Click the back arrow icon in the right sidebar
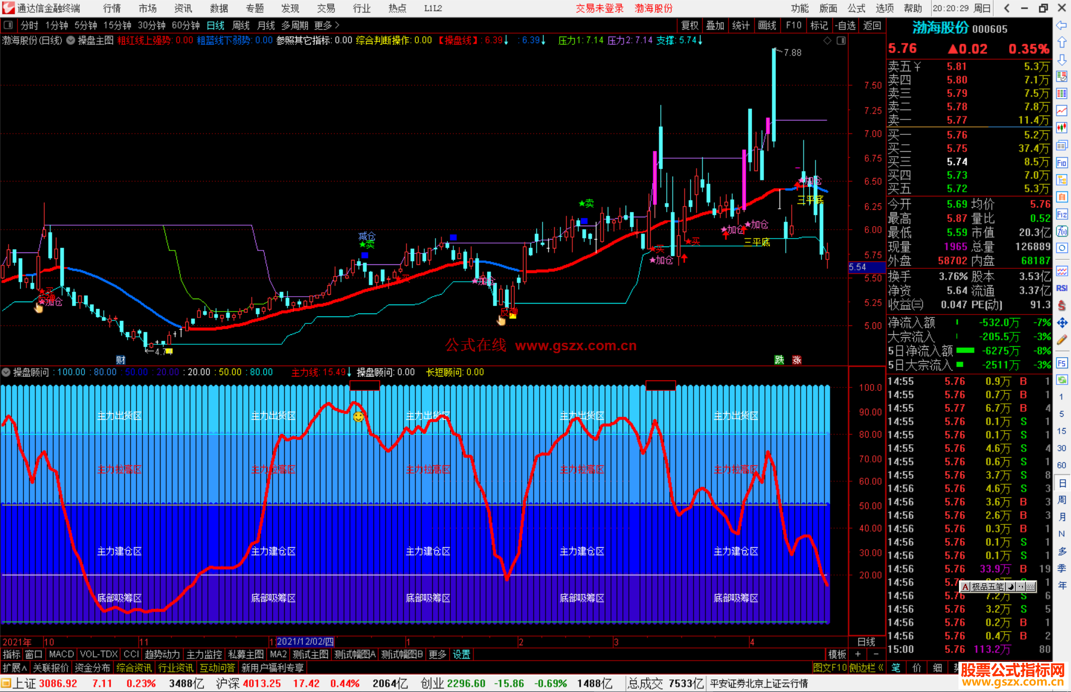 click(1062, 25)
